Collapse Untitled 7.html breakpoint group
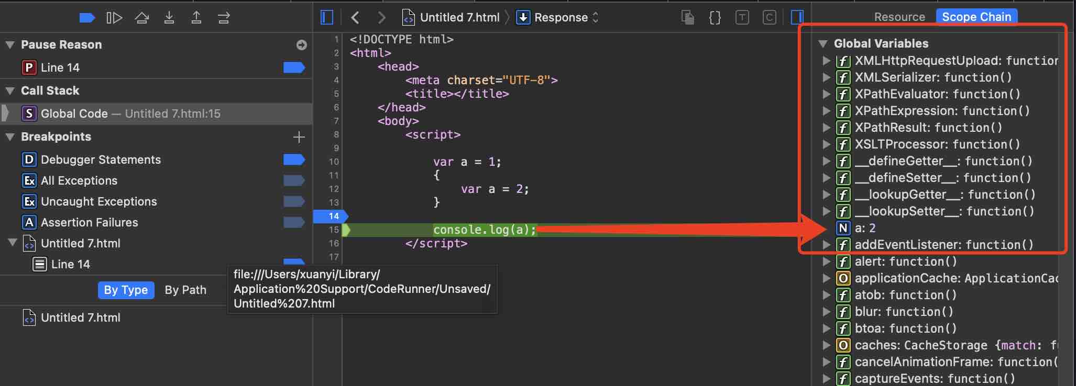This screenshot has width=1076, height=386. pos(13,243)
